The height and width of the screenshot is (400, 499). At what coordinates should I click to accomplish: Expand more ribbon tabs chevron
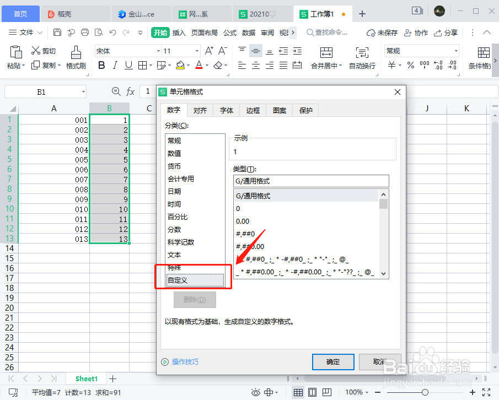pyautogui.click(x=293, y=33)
